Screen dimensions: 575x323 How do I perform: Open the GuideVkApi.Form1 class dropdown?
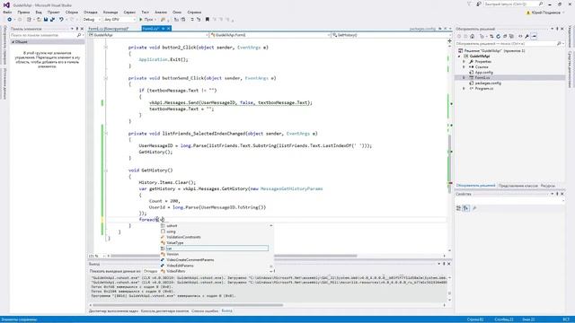[x=270, y=35]
